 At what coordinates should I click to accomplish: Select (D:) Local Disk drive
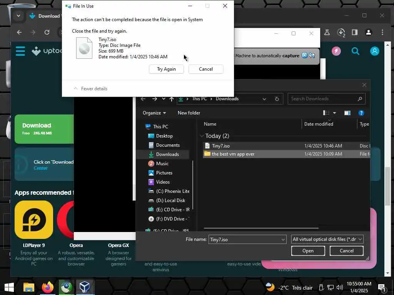[x=170, y=201]
